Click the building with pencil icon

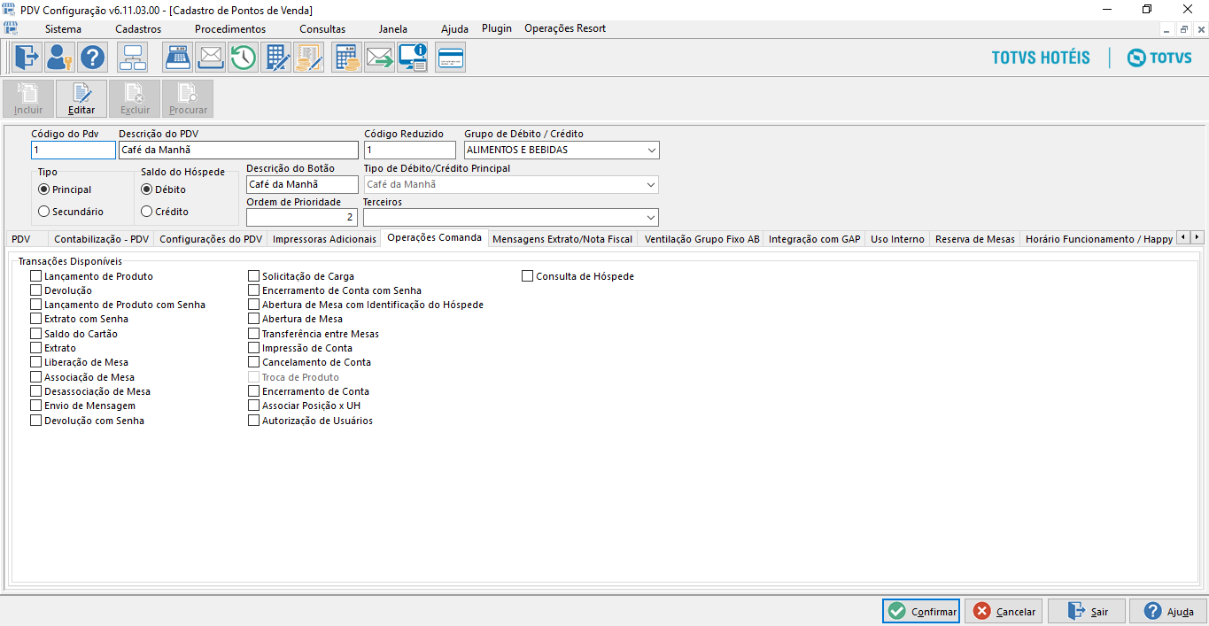click(276, 58)
